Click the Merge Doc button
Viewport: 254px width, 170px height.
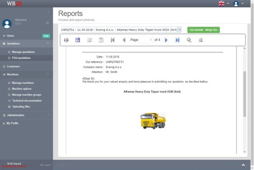pyautogui.click(x=213, y=30)
